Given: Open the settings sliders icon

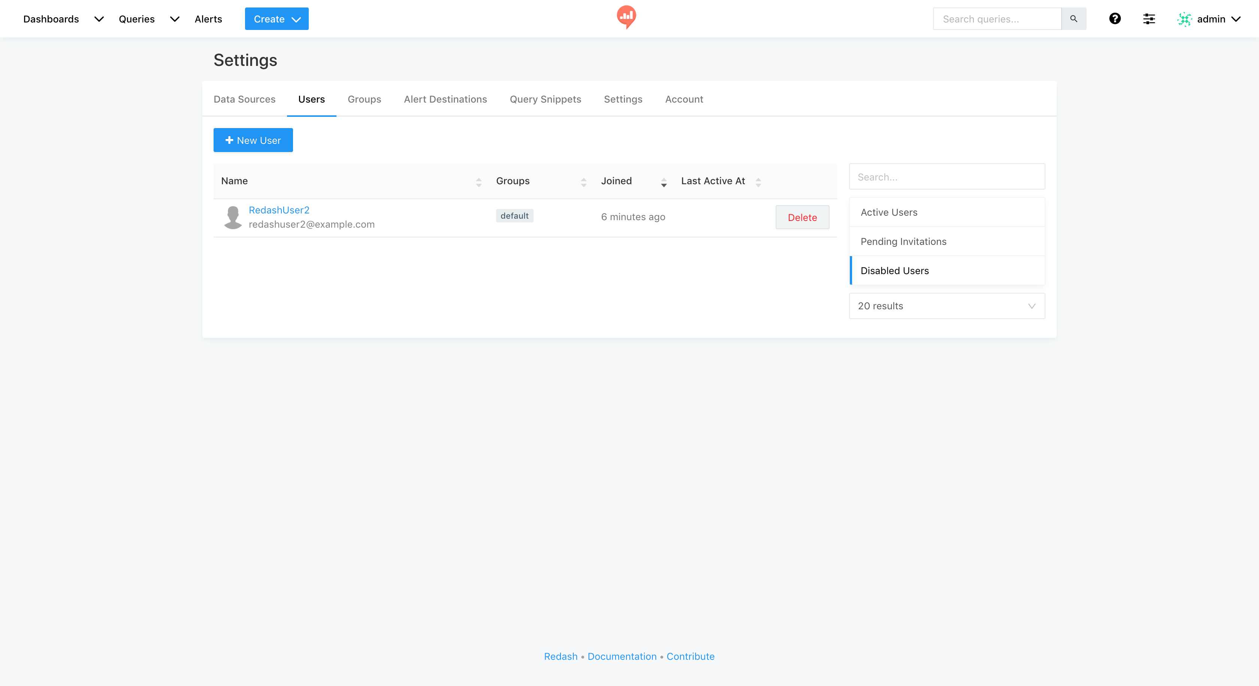Looking at the screenshot, I should pos(1148,19).
